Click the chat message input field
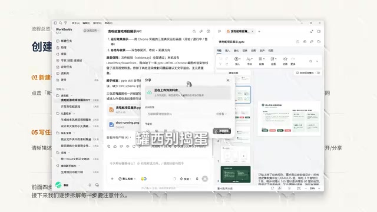The height and width of the screenshot is (212, 377). (x=158, y=164)
